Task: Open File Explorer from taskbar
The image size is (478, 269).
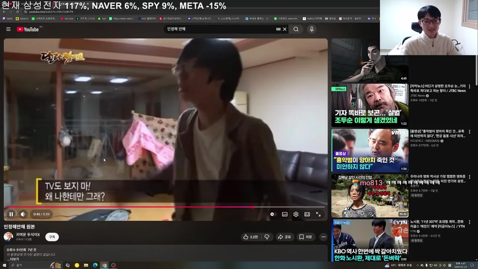Action: (x=86, y=265)
